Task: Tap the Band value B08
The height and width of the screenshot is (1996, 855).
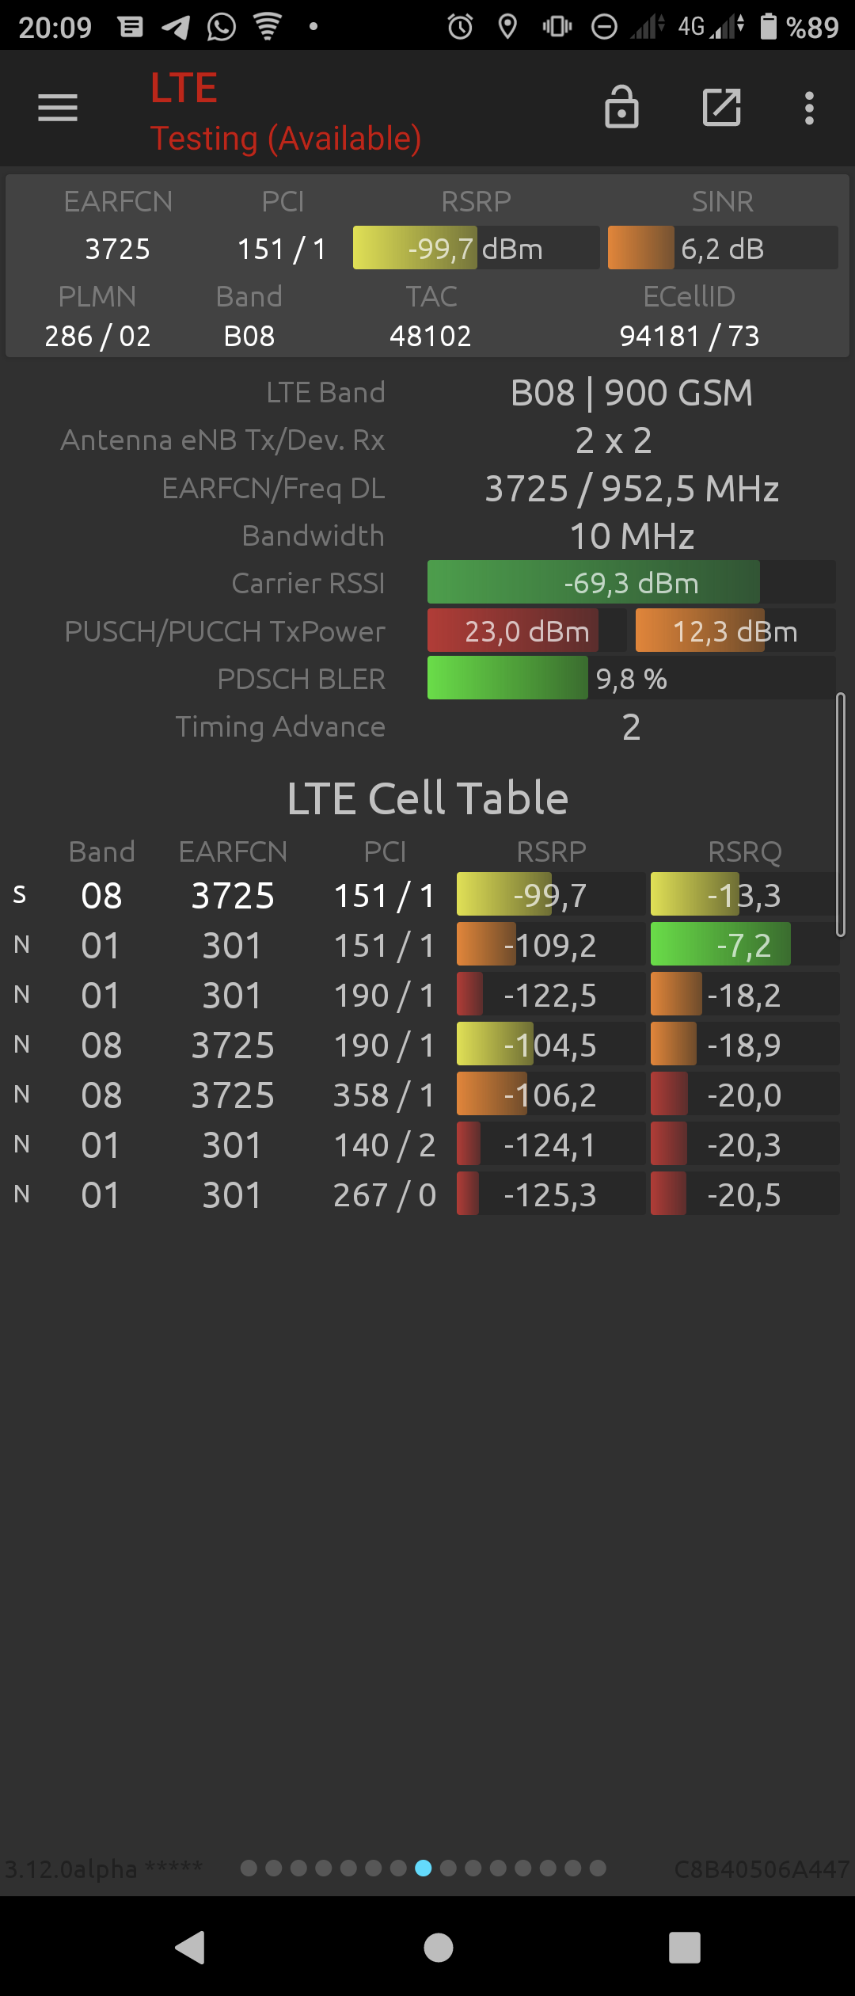Action: point(249,336)
